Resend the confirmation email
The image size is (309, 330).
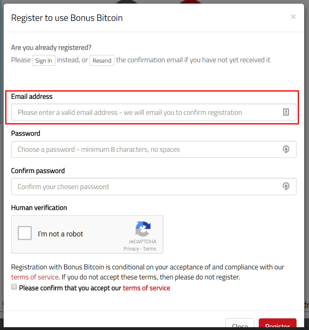pos(102,60)
